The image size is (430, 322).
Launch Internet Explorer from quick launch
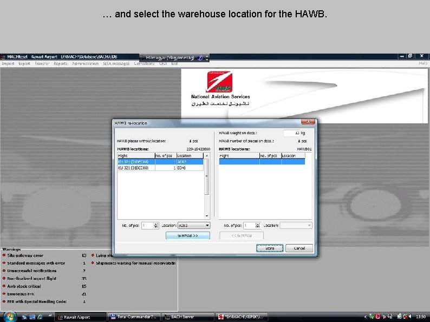[x=40, y=317]
